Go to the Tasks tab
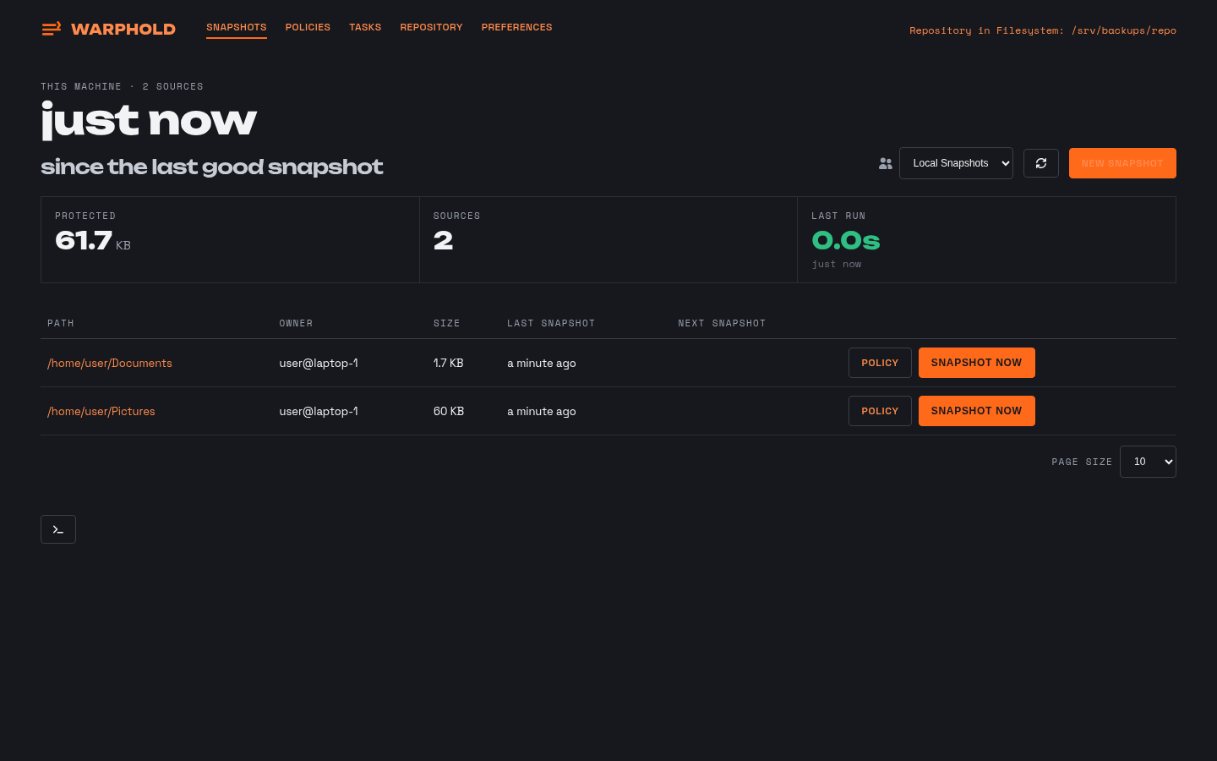Viewport: 1217px width, 761px height. click(365, 27)
